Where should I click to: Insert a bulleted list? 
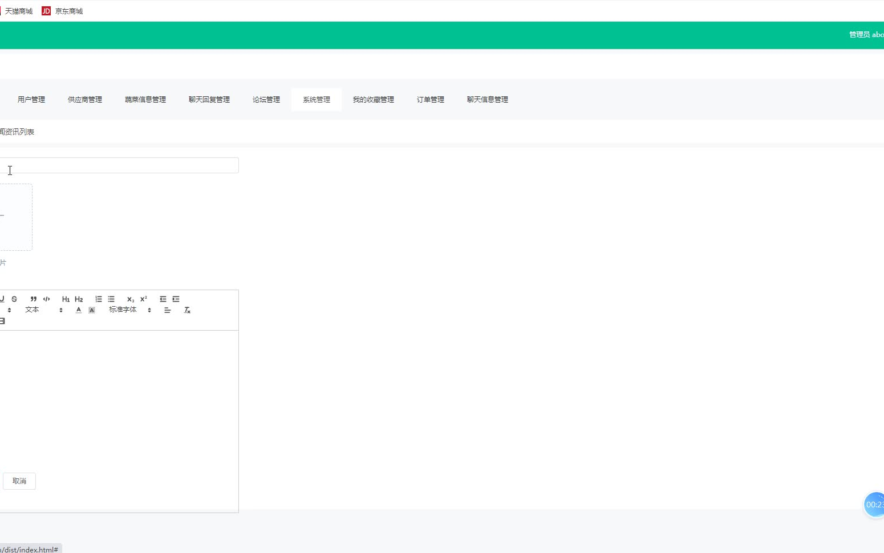click(111, 299)
